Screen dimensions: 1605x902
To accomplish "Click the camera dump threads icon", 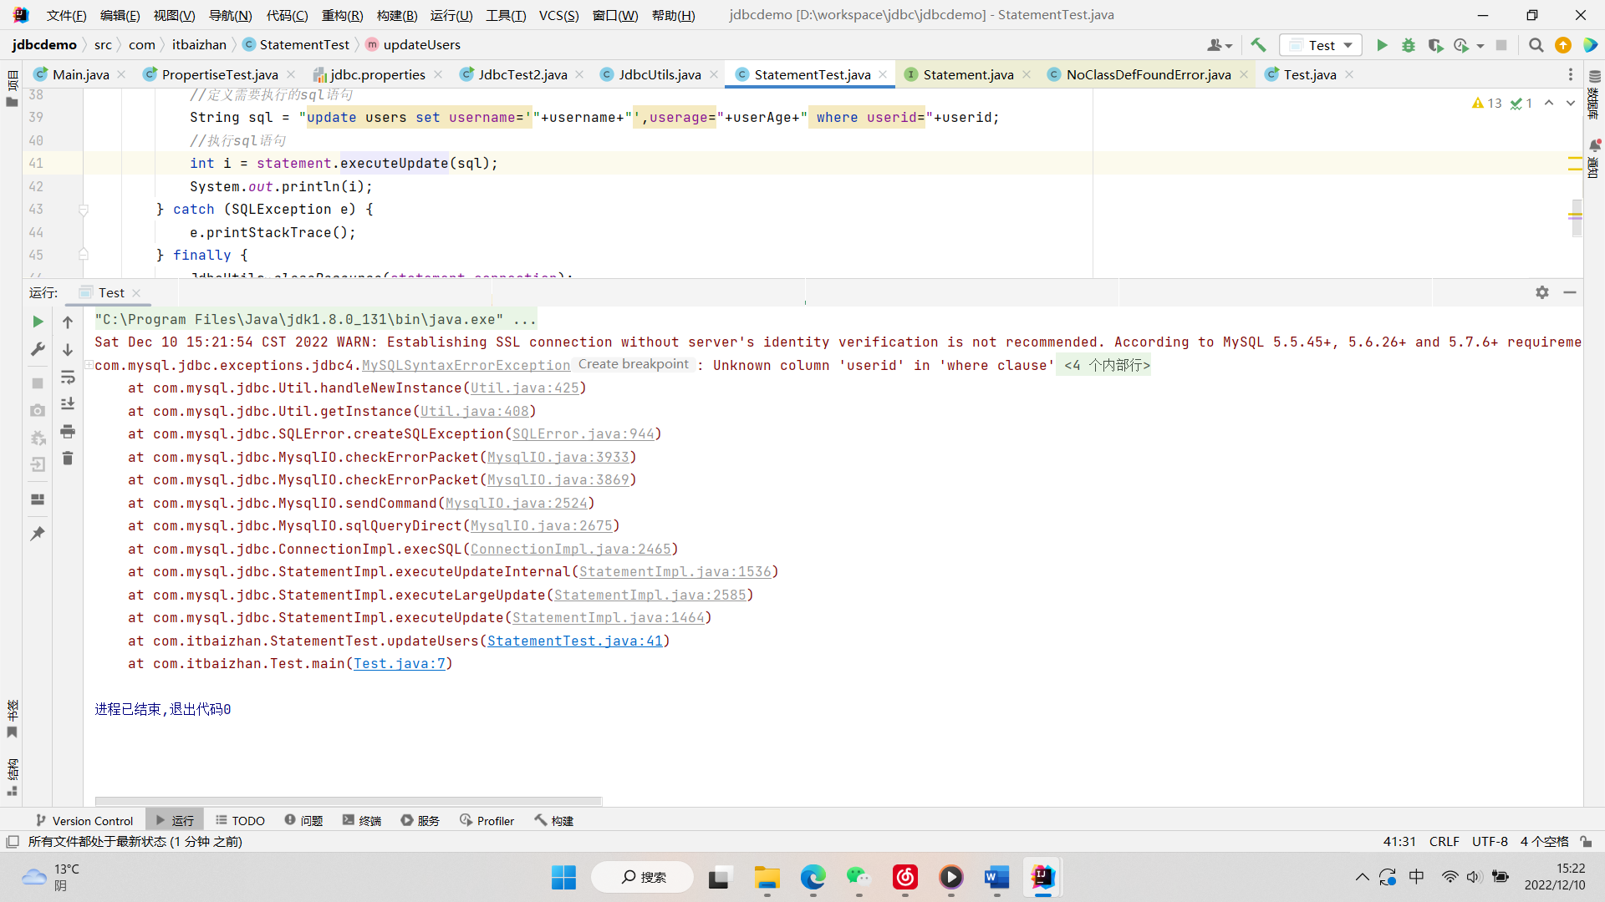I will [38, 410].
